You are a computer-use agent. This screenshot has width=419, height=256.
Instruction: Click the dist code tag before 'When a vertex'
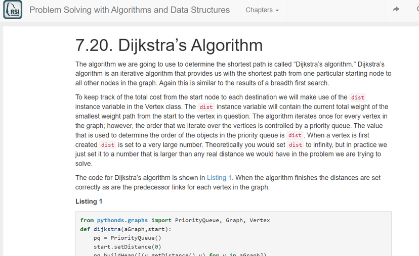point(295,135)
